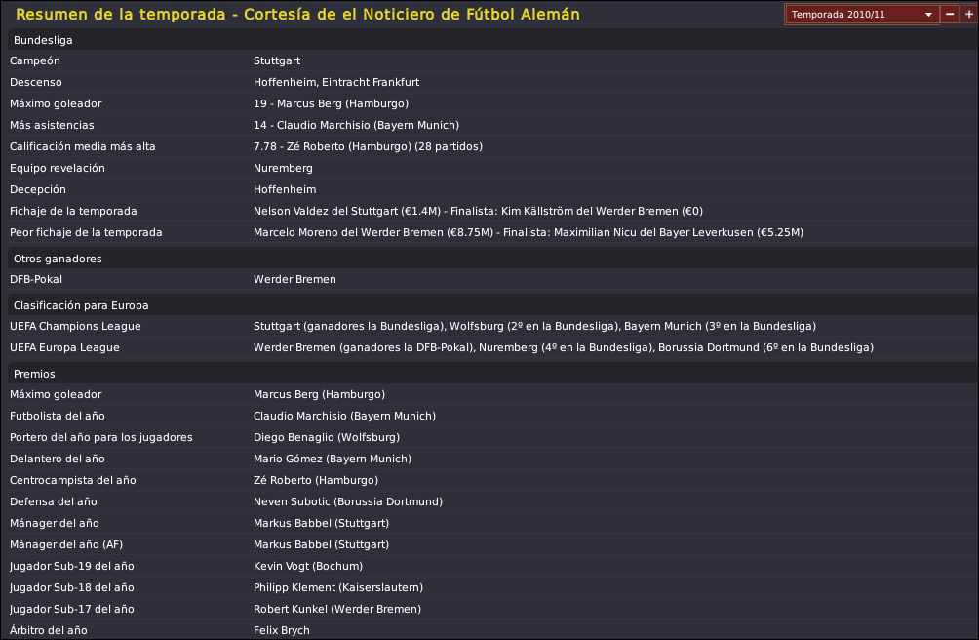The height and width of the screenshot is (640, 979).
Task: Click Philipp Klement (Kaiserslautern) entry
Action: (337, 587)
